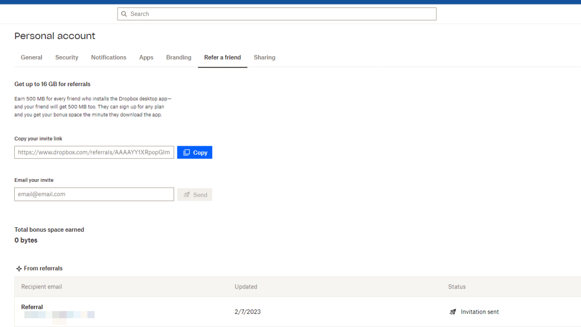581x327 pixels.
Task: Click the sparkle icon beside From referrals
Action: pyautogui.click(x=18, y=268)
